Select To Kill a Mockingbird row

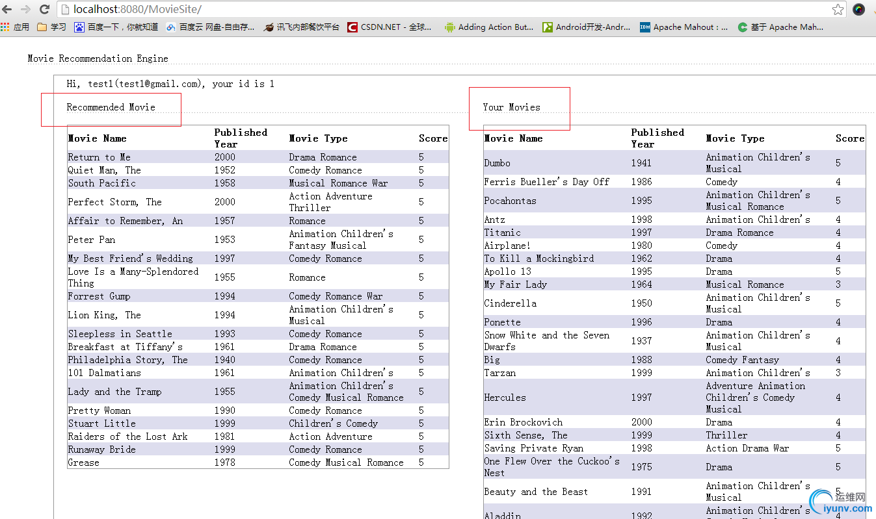674,259
